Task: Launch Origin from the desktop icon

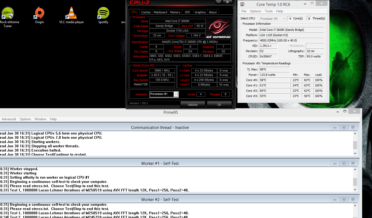Action: pyautogui.click(x=40, y=15)
